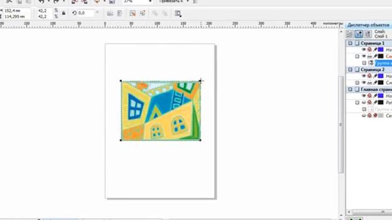Click the bottom-left selection handle of the image
392x220 pixels.
tap(121, 140)
